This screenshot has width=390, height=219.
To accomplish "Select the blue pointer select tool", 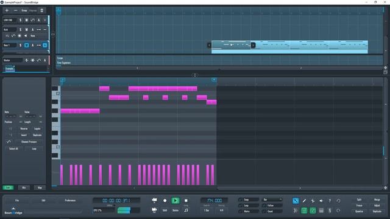I will click(x=296, y=201).
